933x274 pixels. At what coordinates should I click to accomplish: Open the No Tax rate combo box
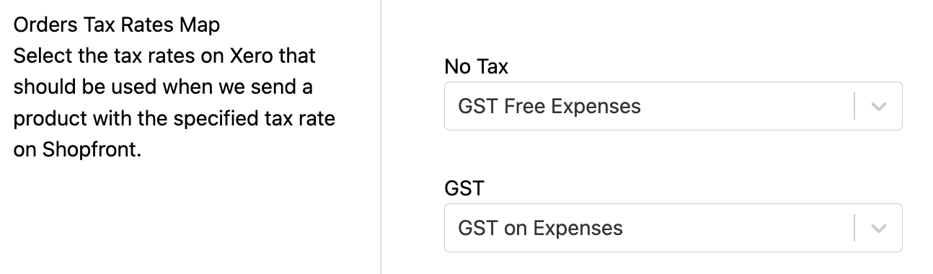pos(673,106)
